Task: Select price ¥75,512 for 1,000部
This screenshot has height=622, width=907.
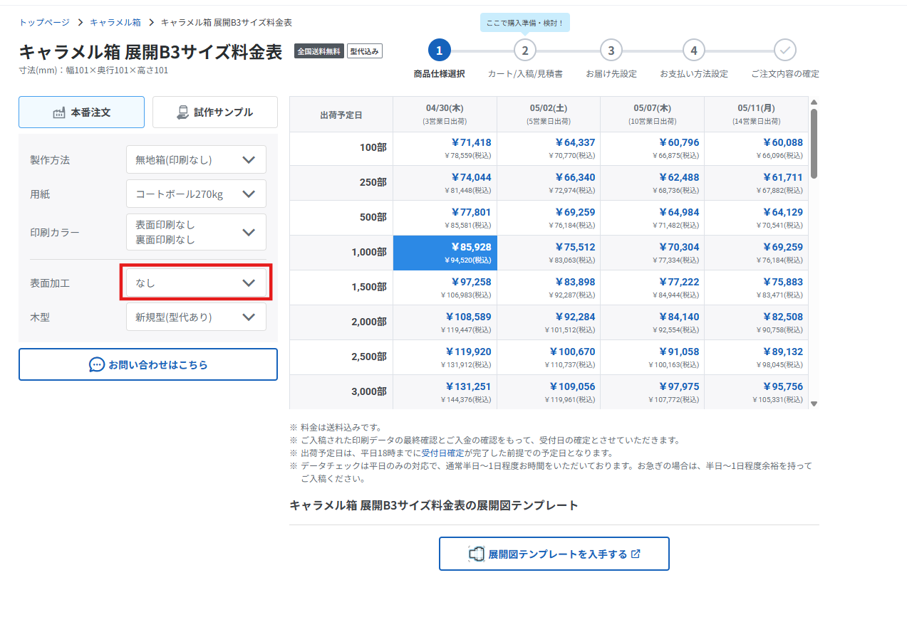Action: click(x=549, y=253)
